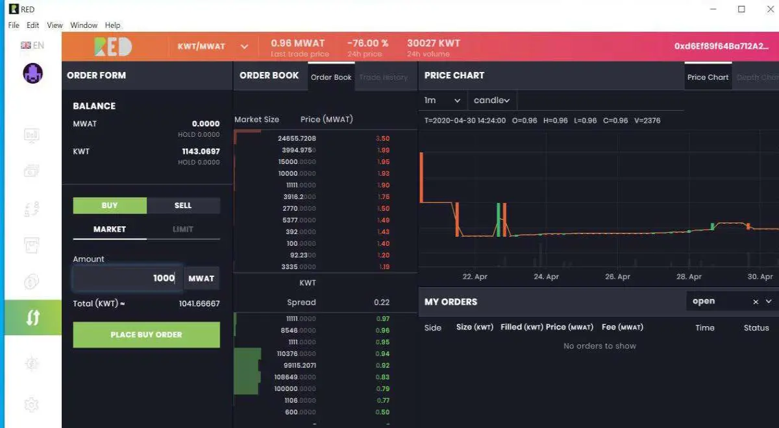Click the Price (MWAT) column header
This screenshot has width=779, height=428.
(x=327, y=119)
